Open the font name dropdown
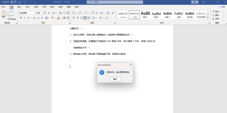Image resolution: width=227 pixels, height=113 pixels. click(x=35, y=13)
